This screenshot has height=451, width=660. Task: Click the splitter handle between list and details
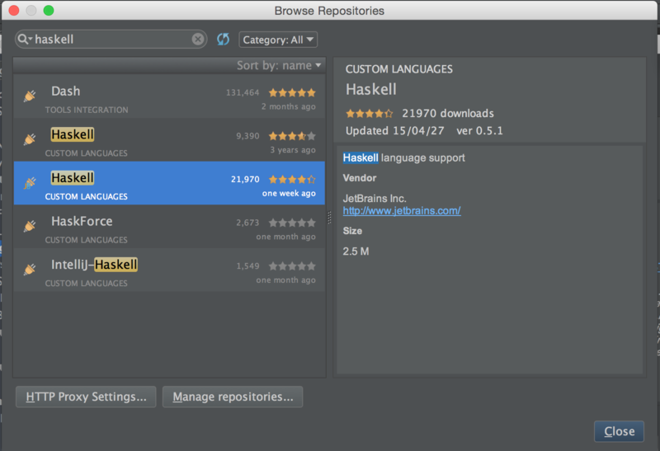(x=329, y=218)
